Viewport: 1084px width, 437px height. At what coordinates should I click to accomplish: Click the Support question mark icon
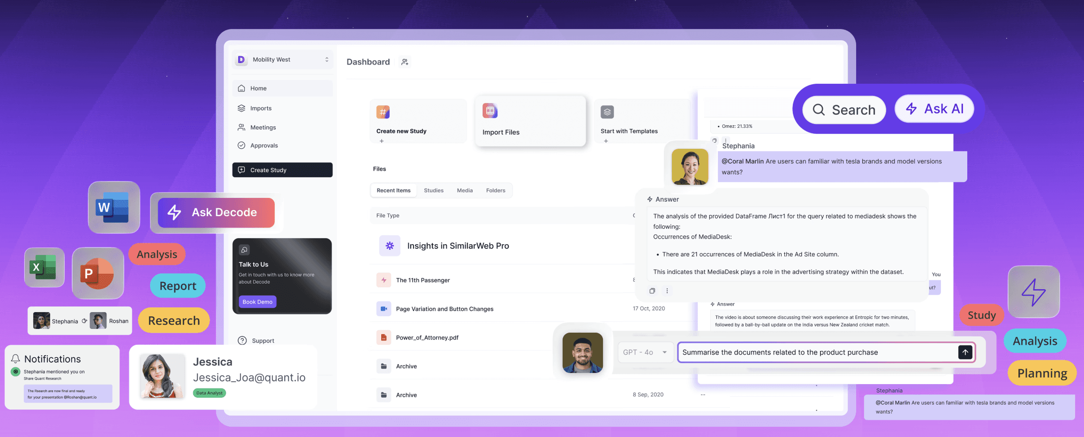tap(242, 340)
